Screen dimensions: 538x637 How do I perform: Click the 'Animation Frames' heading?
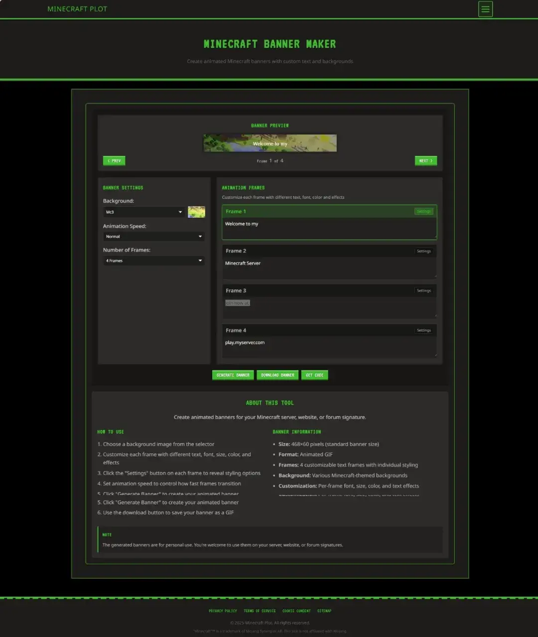click(x=243, y=188)
